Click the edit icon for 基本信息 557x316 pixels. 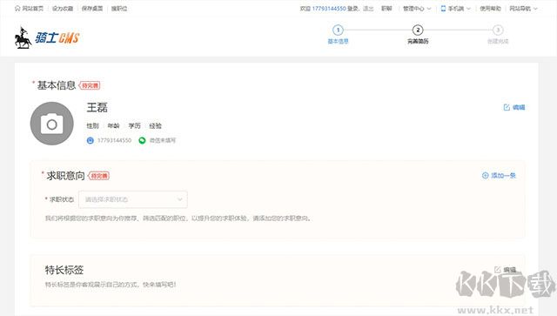point(507,107)
